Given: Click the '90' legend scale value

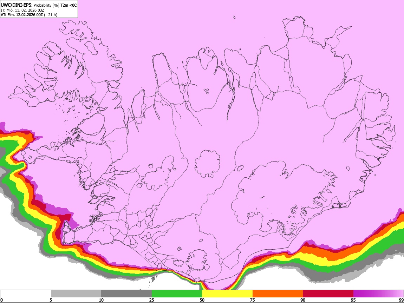Looking at the screenshot, I should click(303, 300).
